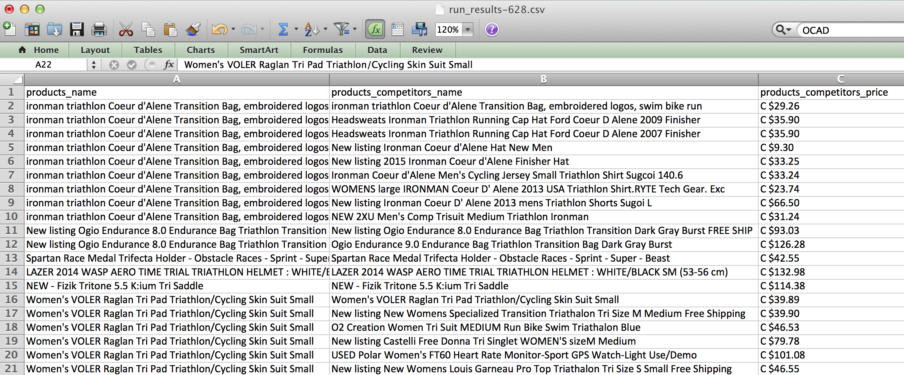Go to the Data tab
The image size is (904, 375).
377,50
